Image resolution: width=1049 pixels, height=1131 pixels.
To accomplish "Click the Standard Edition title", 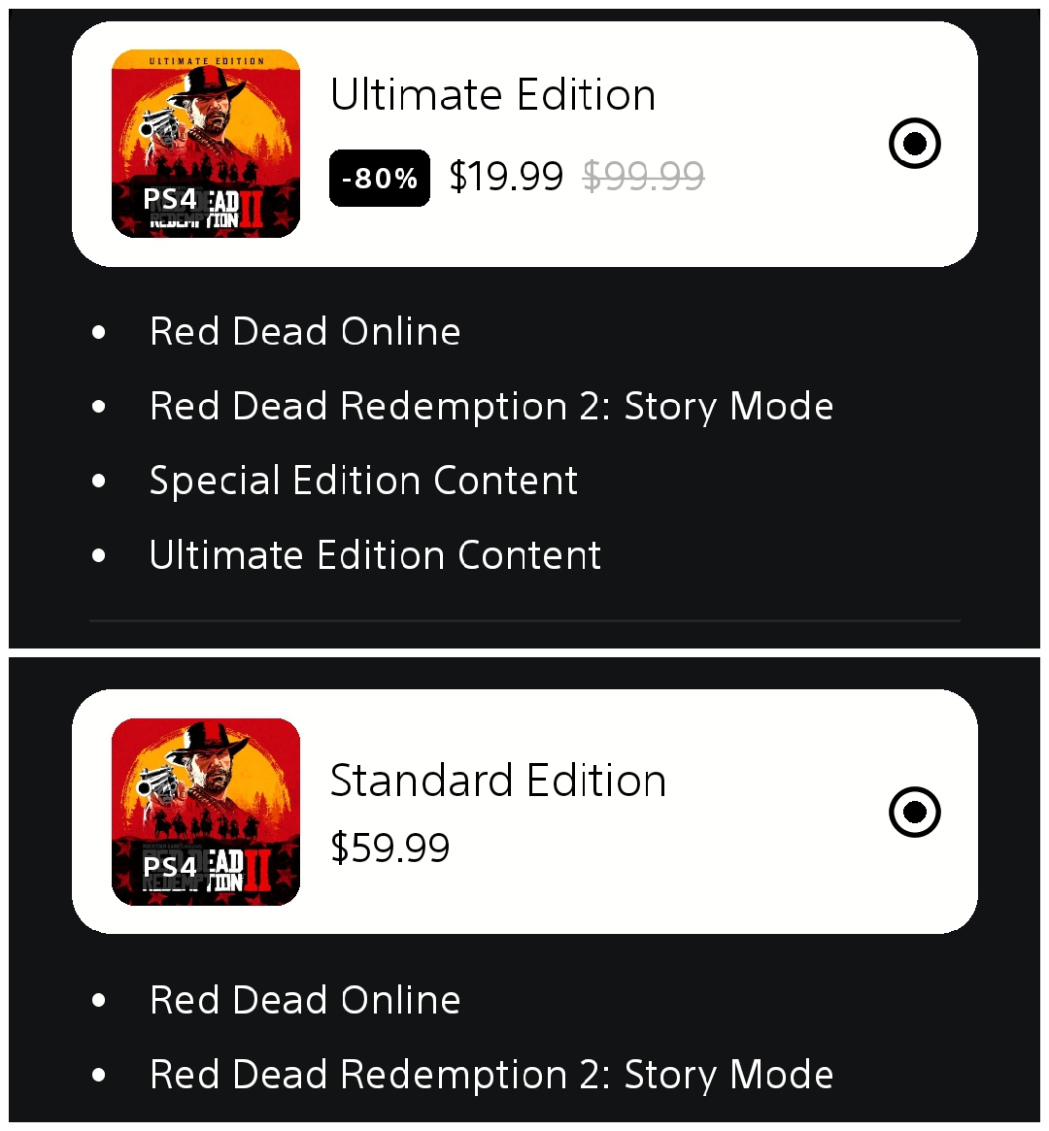I will [x=498, y=781].
